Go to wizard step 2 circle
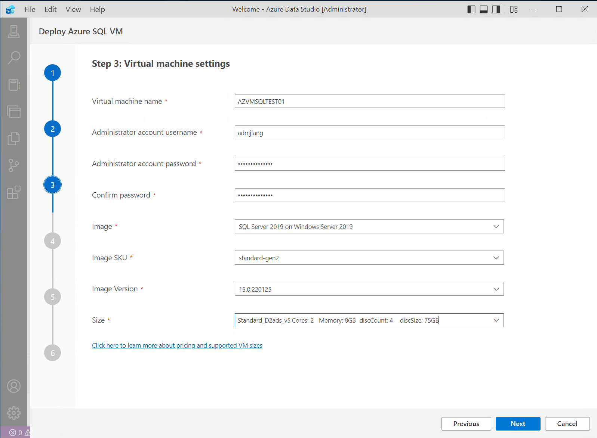 coord(53,129)
